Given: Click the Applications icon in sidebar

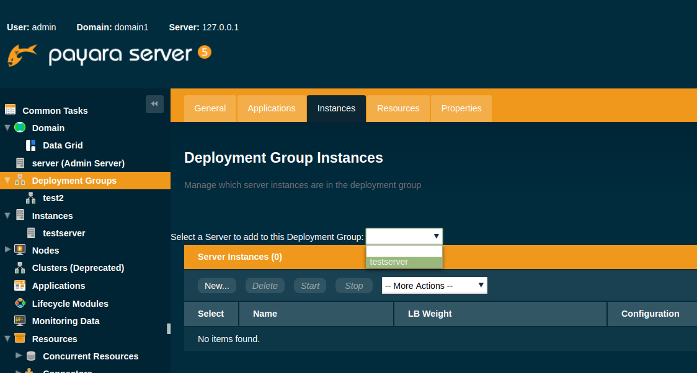Looking at the screenshot, I should [x=20, y=286].
